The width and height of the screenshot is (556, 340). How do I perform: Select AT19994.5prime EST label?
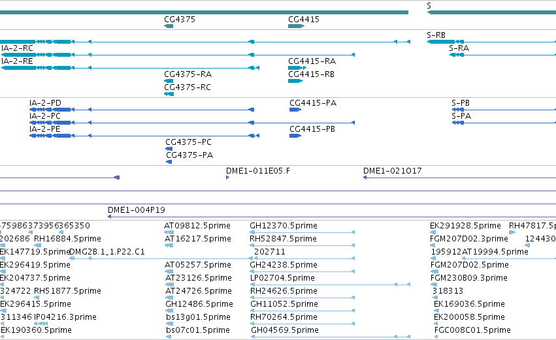(x=495, y=252)
